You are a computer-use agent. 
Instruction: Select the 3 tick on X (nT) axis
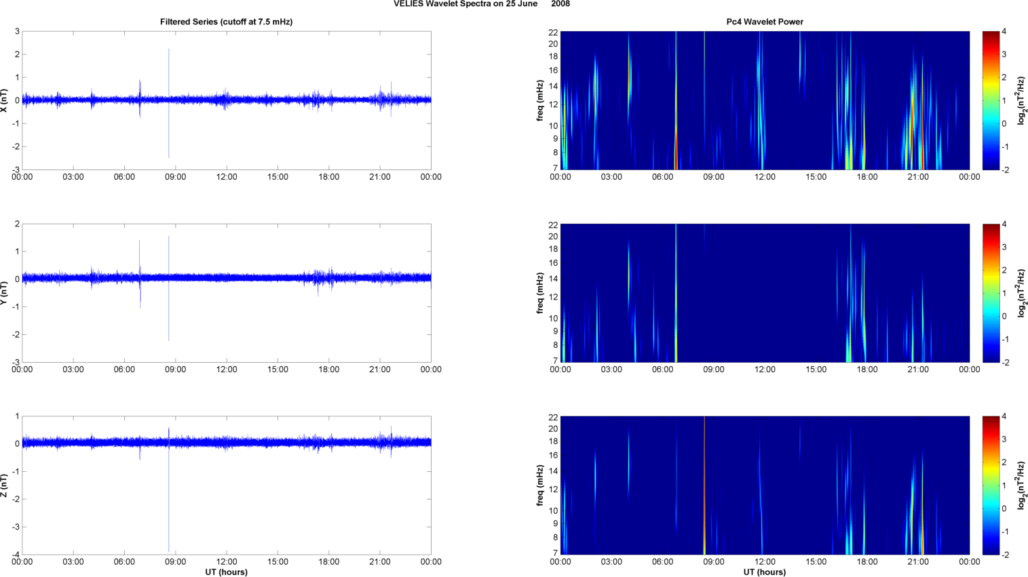tap(17, 31)
